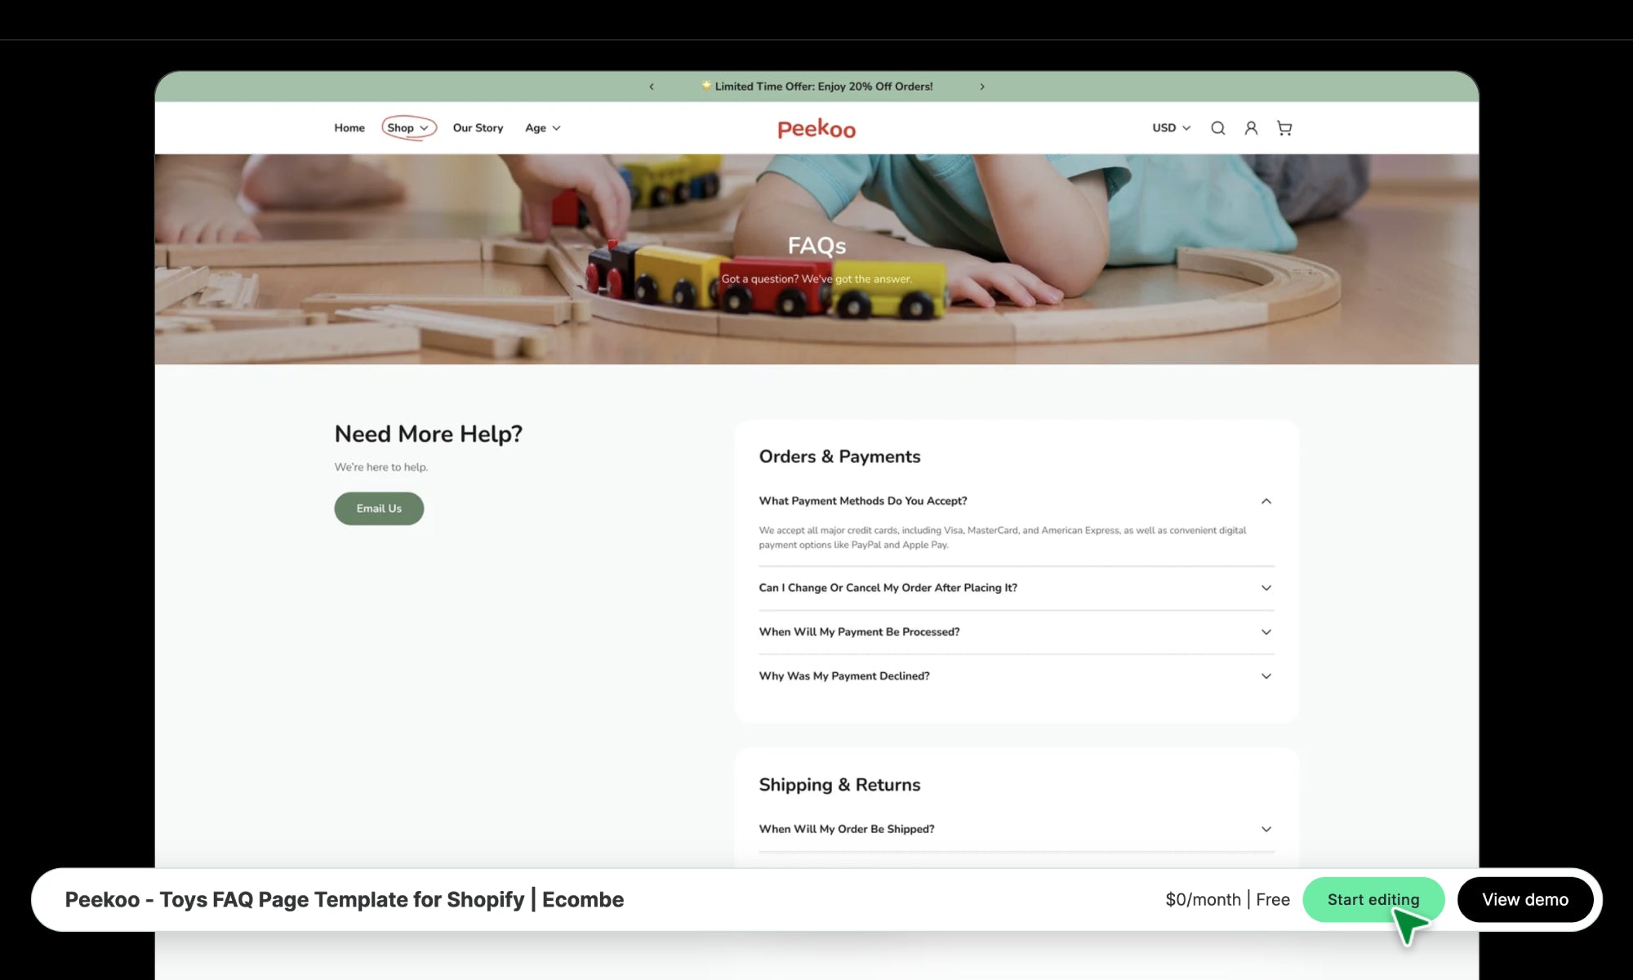Open the search icon in header
Screen dimensions: 1633x980
(1217, 128)
